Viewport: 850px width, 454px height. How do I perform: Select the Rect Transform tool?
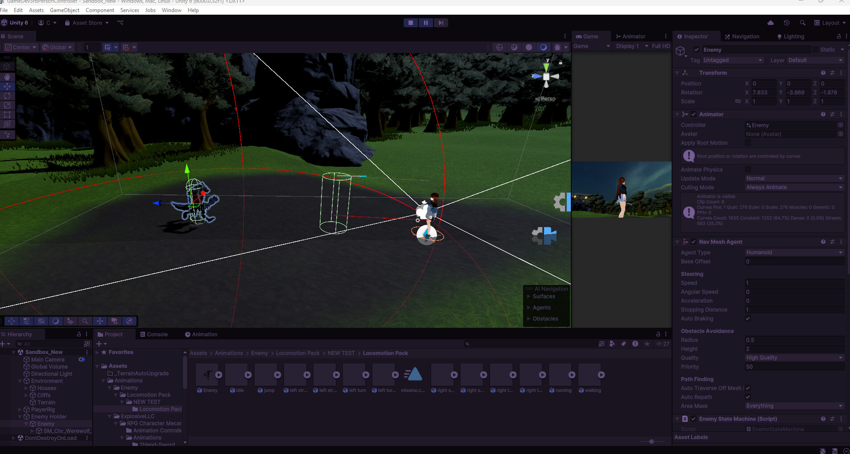click(x=8, y=114)
